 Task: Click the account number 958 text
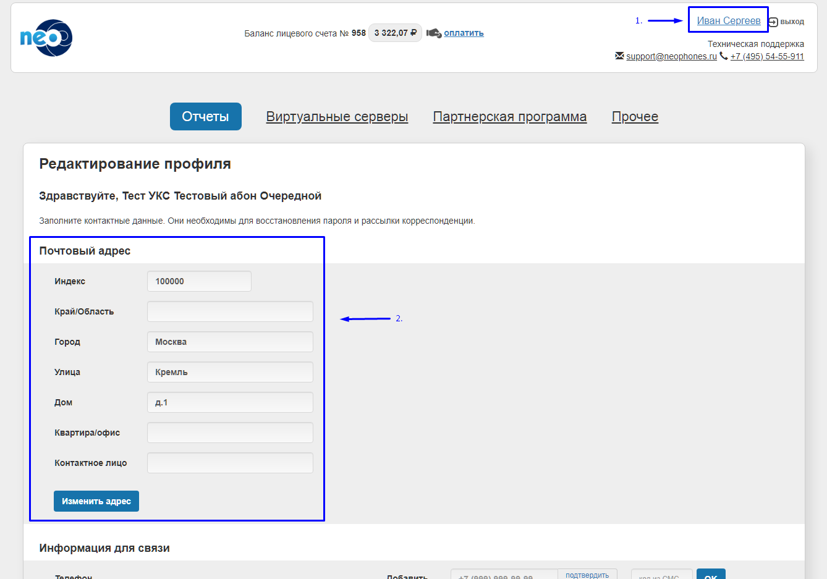(x=358, y=33)
